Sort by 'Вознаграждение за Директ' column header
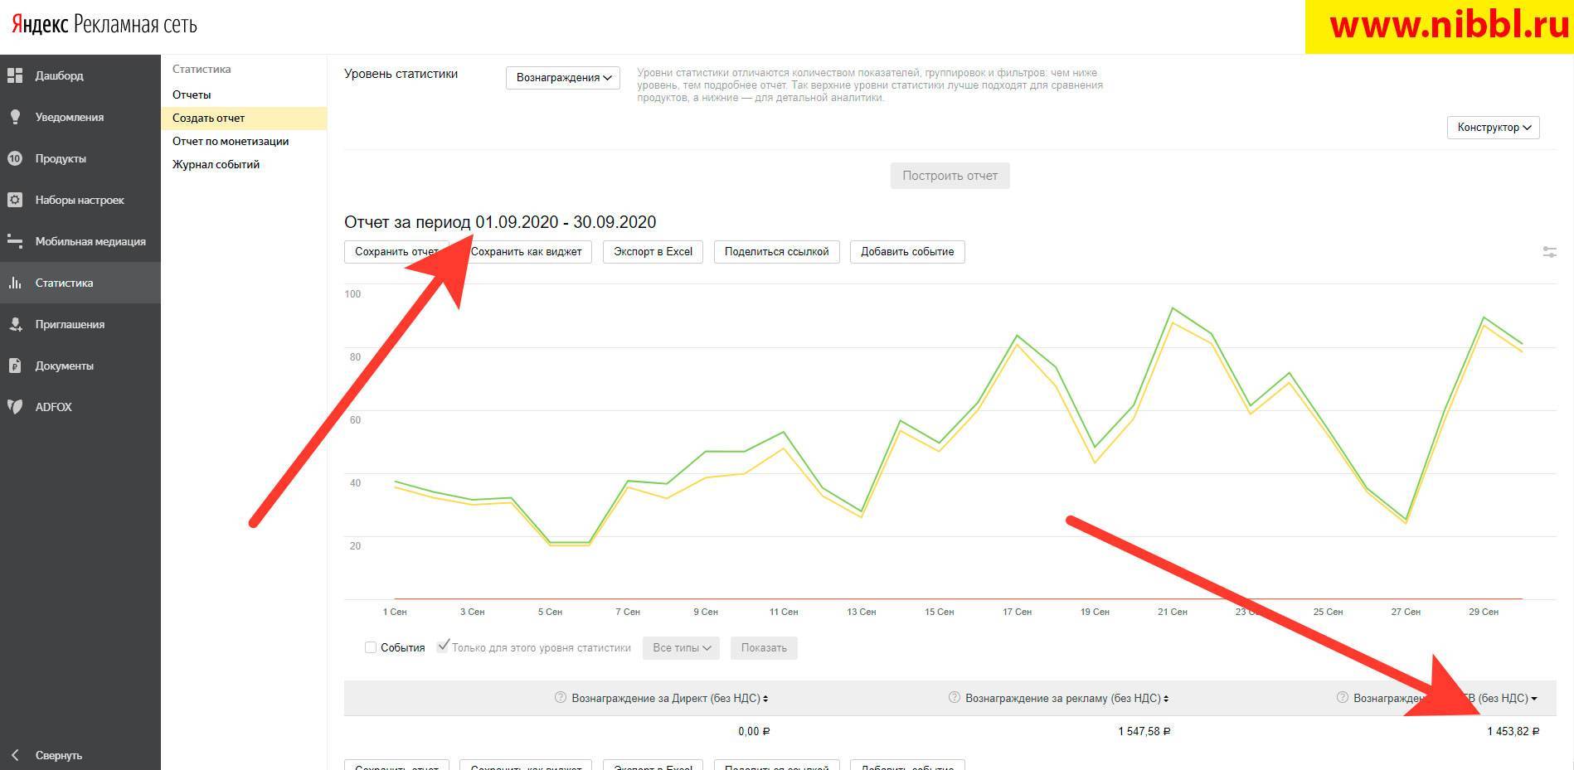 666,698
